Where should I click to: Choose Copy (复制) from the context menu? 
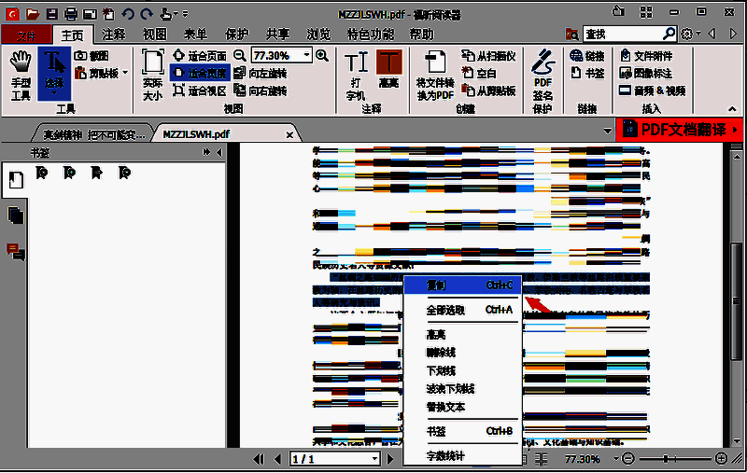459,285
